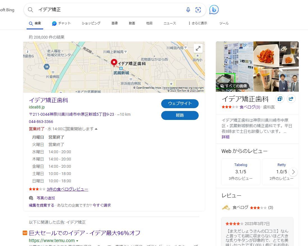Click the route 14 marker on map
308x246 pixels.
(x=47, y=67)
